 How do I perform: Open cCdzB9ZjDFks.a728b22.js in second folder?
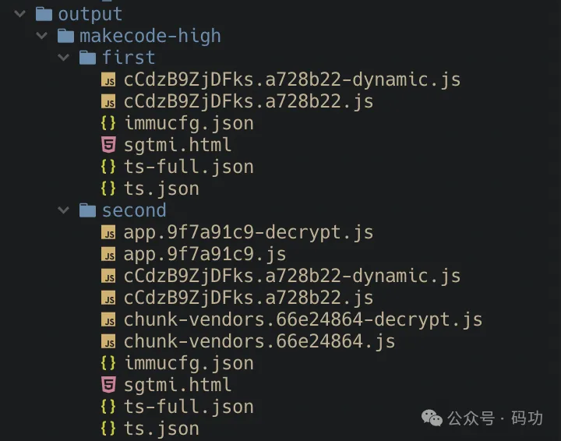click(x=249, y=298)
